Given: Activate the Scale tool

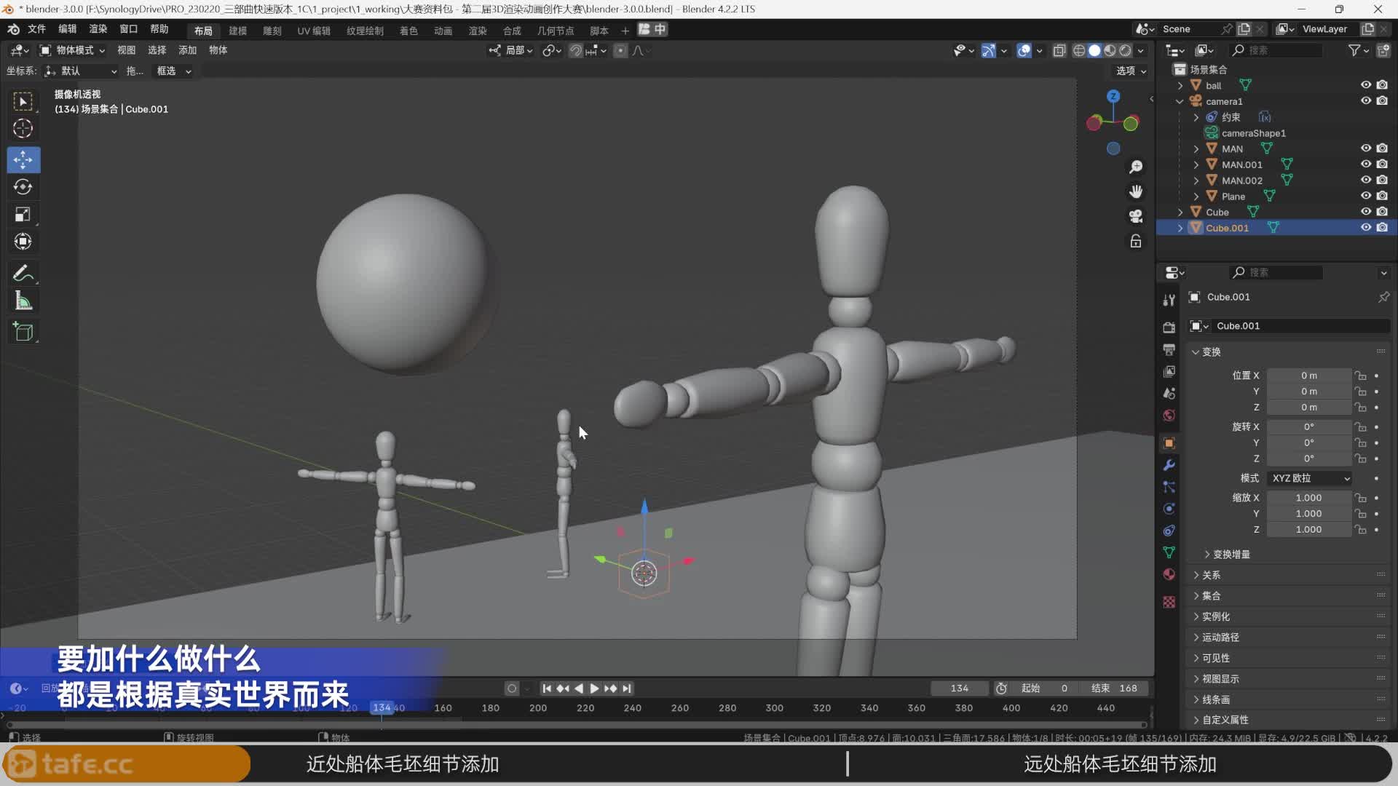Looking at the screenshot, I should [23, 214].
